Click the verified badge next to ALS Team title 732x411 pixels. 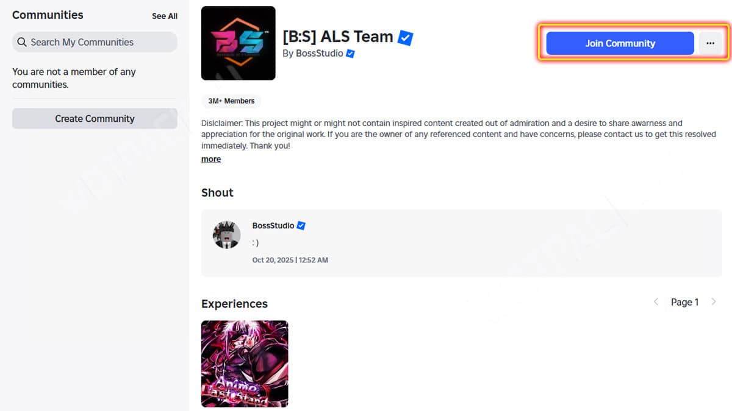[405, 37]
